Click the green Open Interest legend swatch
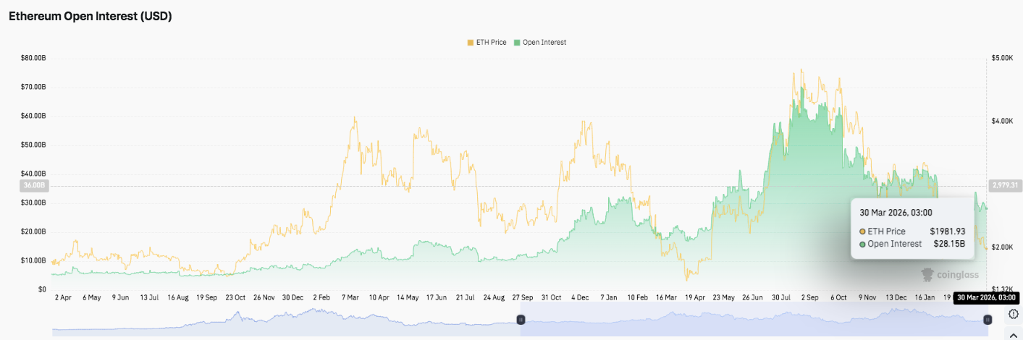Image resolution: width=1023 pixels, height=340 pixels. click(x=517, y=43)
